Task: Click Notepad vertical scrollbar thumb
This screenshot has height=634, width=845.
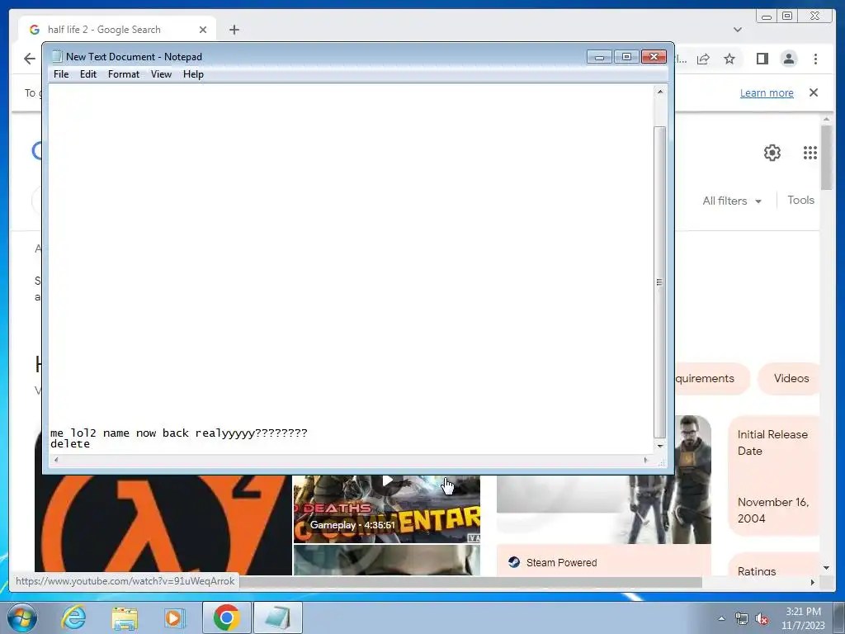Action: (x=659, y=282)
